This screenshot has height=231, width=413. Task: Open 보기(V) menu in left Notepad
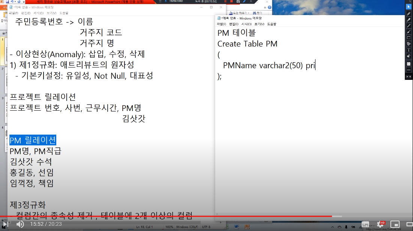tap(51, 13)
